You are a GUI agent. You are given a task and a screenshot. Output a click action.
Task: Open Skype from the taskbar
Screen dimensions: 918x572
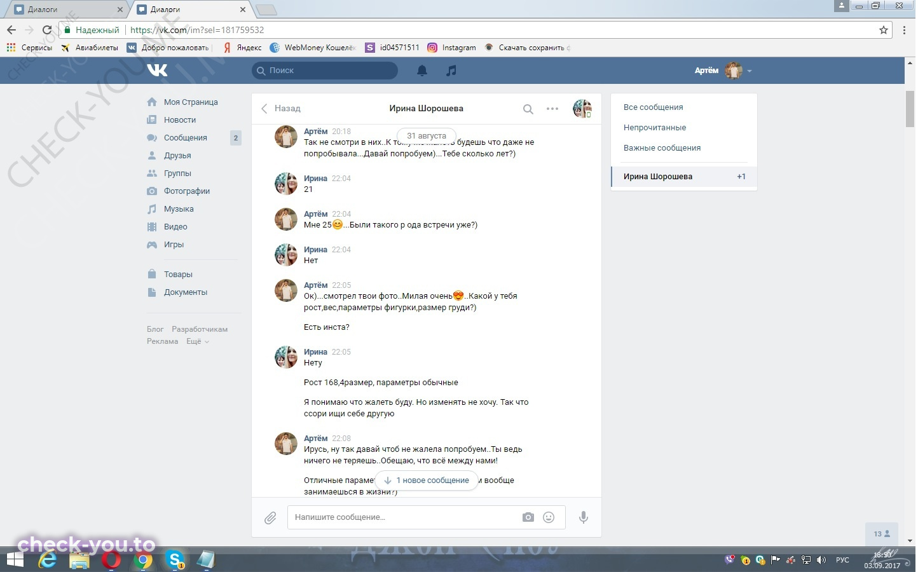coord(175,560)
